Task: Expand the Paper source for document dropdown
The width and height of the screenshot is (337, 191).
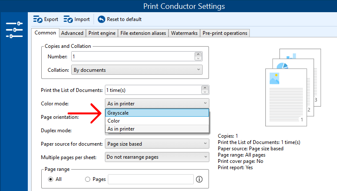Action: [x=157, y=144]
